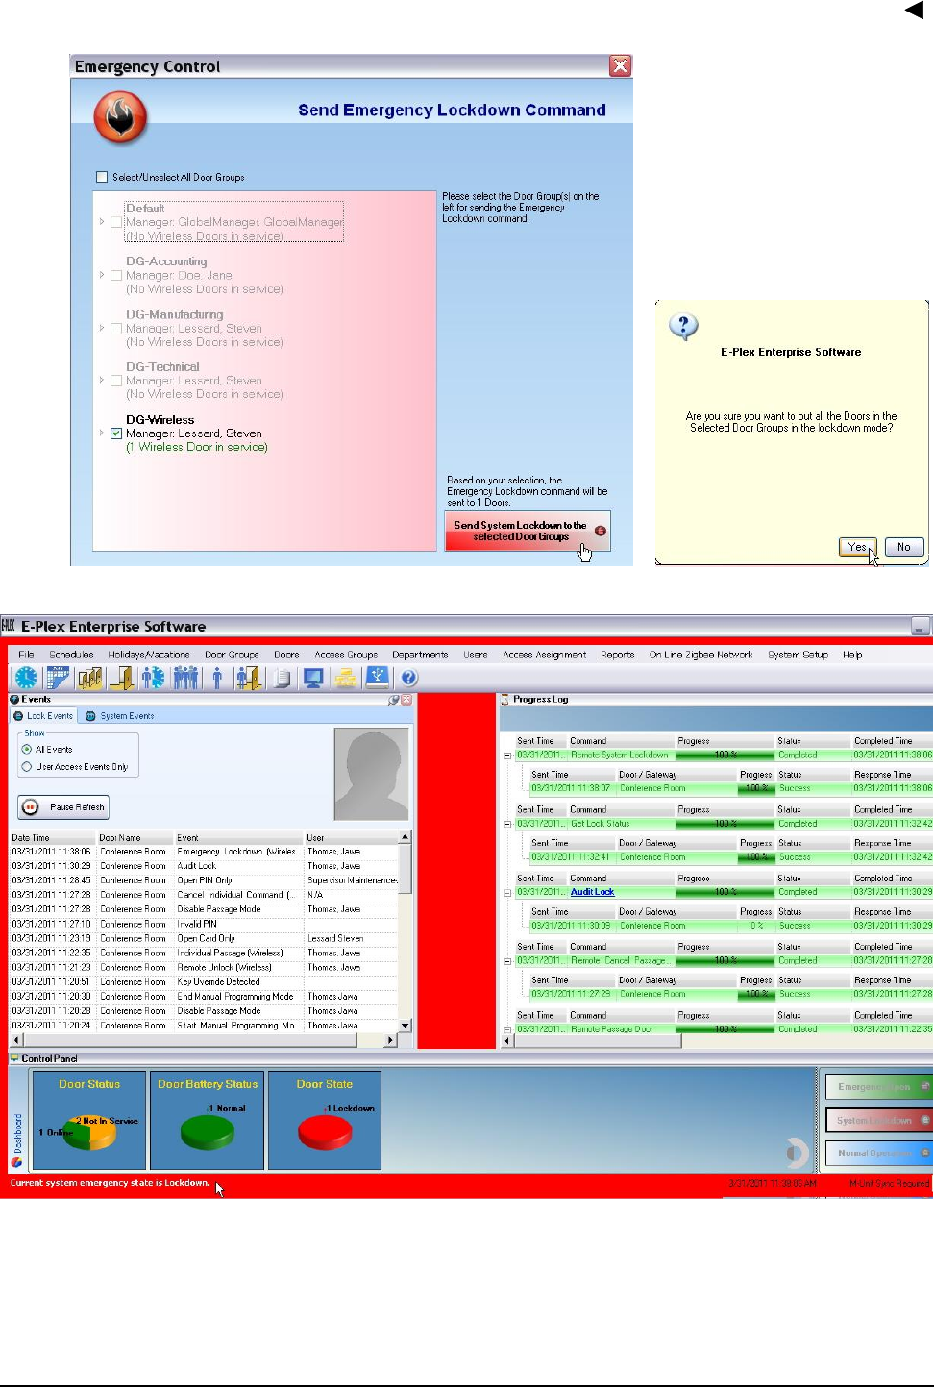934x1387 pixels.
Task: Click Send System Lockdown to selected Door Groups
Action: point(528,531)
